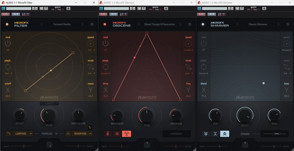The width and height of the screenshot is (294, 151).
Task: Click cutoff X value 52.5 in Filter
Action: coord(8,96)
